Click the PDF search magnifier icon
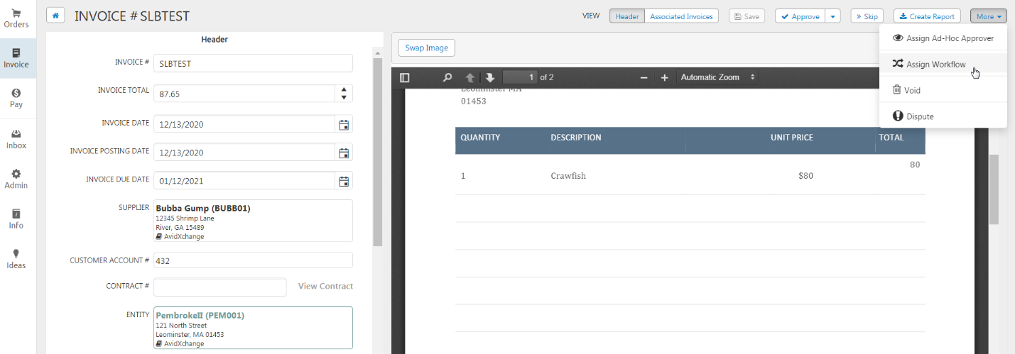This screenshot has height=354, width=1015. (447, 77)
